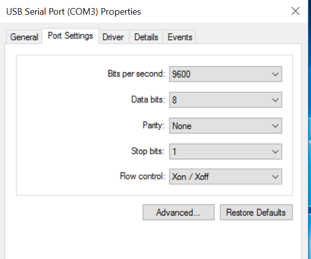This screenshot has width=311, height=259.
Task: Select the Port Settings tab
Action: pyautogui.click(x=70, y=36)
